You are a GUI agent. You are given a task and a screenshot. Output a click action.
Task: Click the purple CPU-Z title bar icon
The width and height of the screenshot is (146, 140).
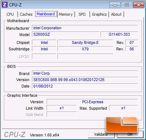[5, 5]
